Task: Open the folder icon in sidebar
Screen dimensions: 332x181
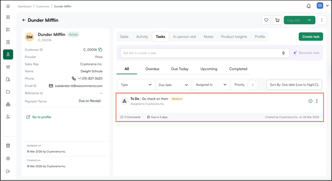Action: click(8, 92)
